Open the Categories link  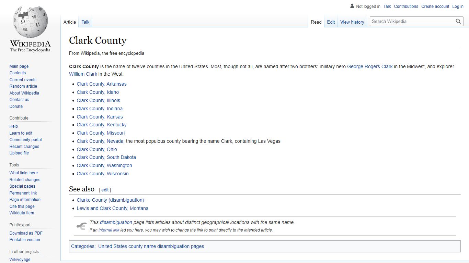[83, 246]
